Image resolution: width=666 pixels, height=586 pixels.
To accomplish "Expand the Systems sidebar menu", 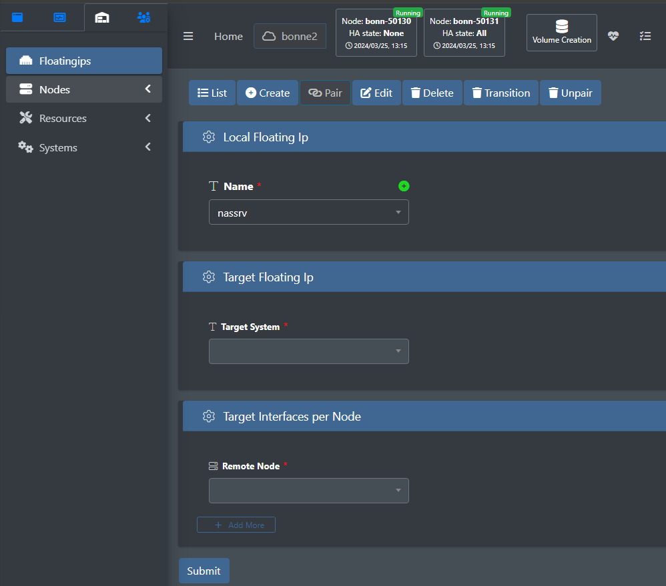I will coord(84,148).
